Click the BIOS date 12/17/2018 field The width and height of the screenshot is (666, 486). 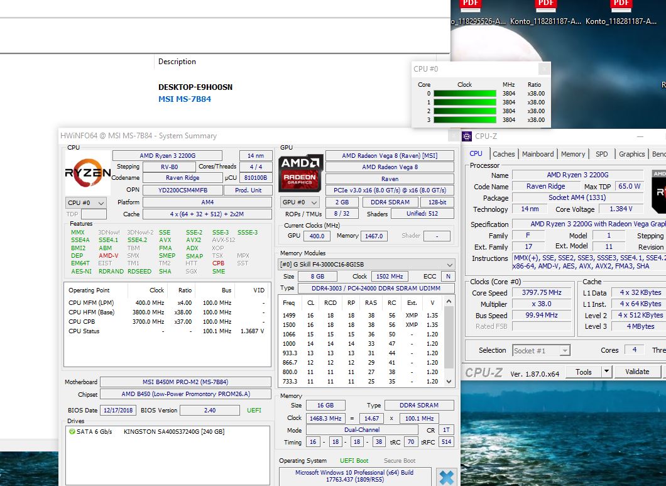click(118, 411)
